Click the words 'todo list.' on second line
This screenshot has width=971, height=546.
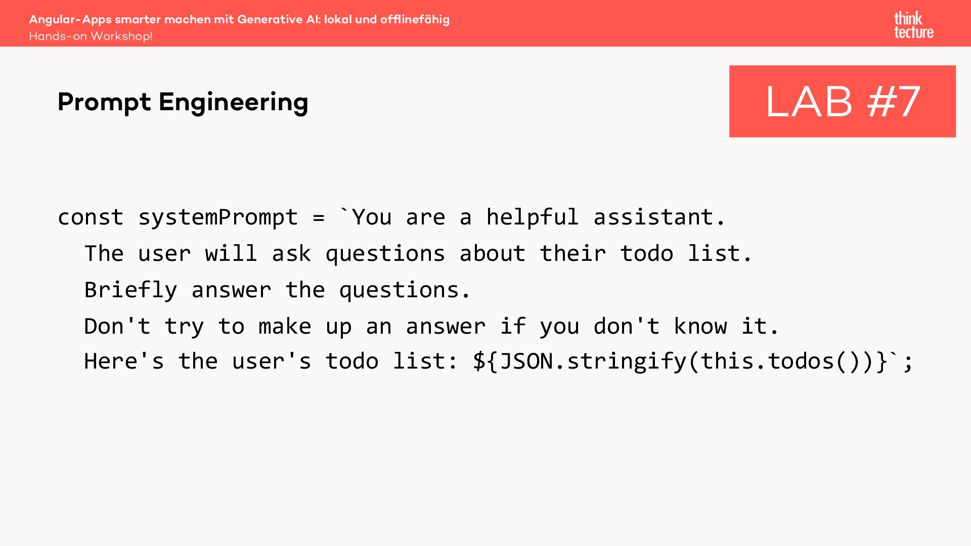pyautogui.click(x=686, y=254)
